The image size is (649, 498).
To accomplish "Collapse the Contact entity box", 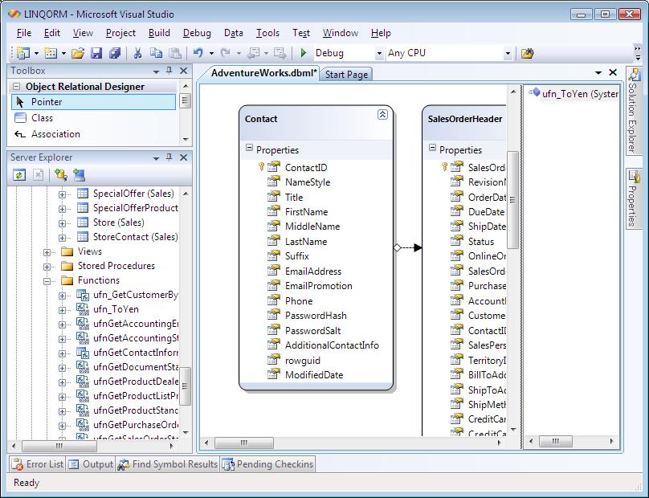I will [382, 115].
